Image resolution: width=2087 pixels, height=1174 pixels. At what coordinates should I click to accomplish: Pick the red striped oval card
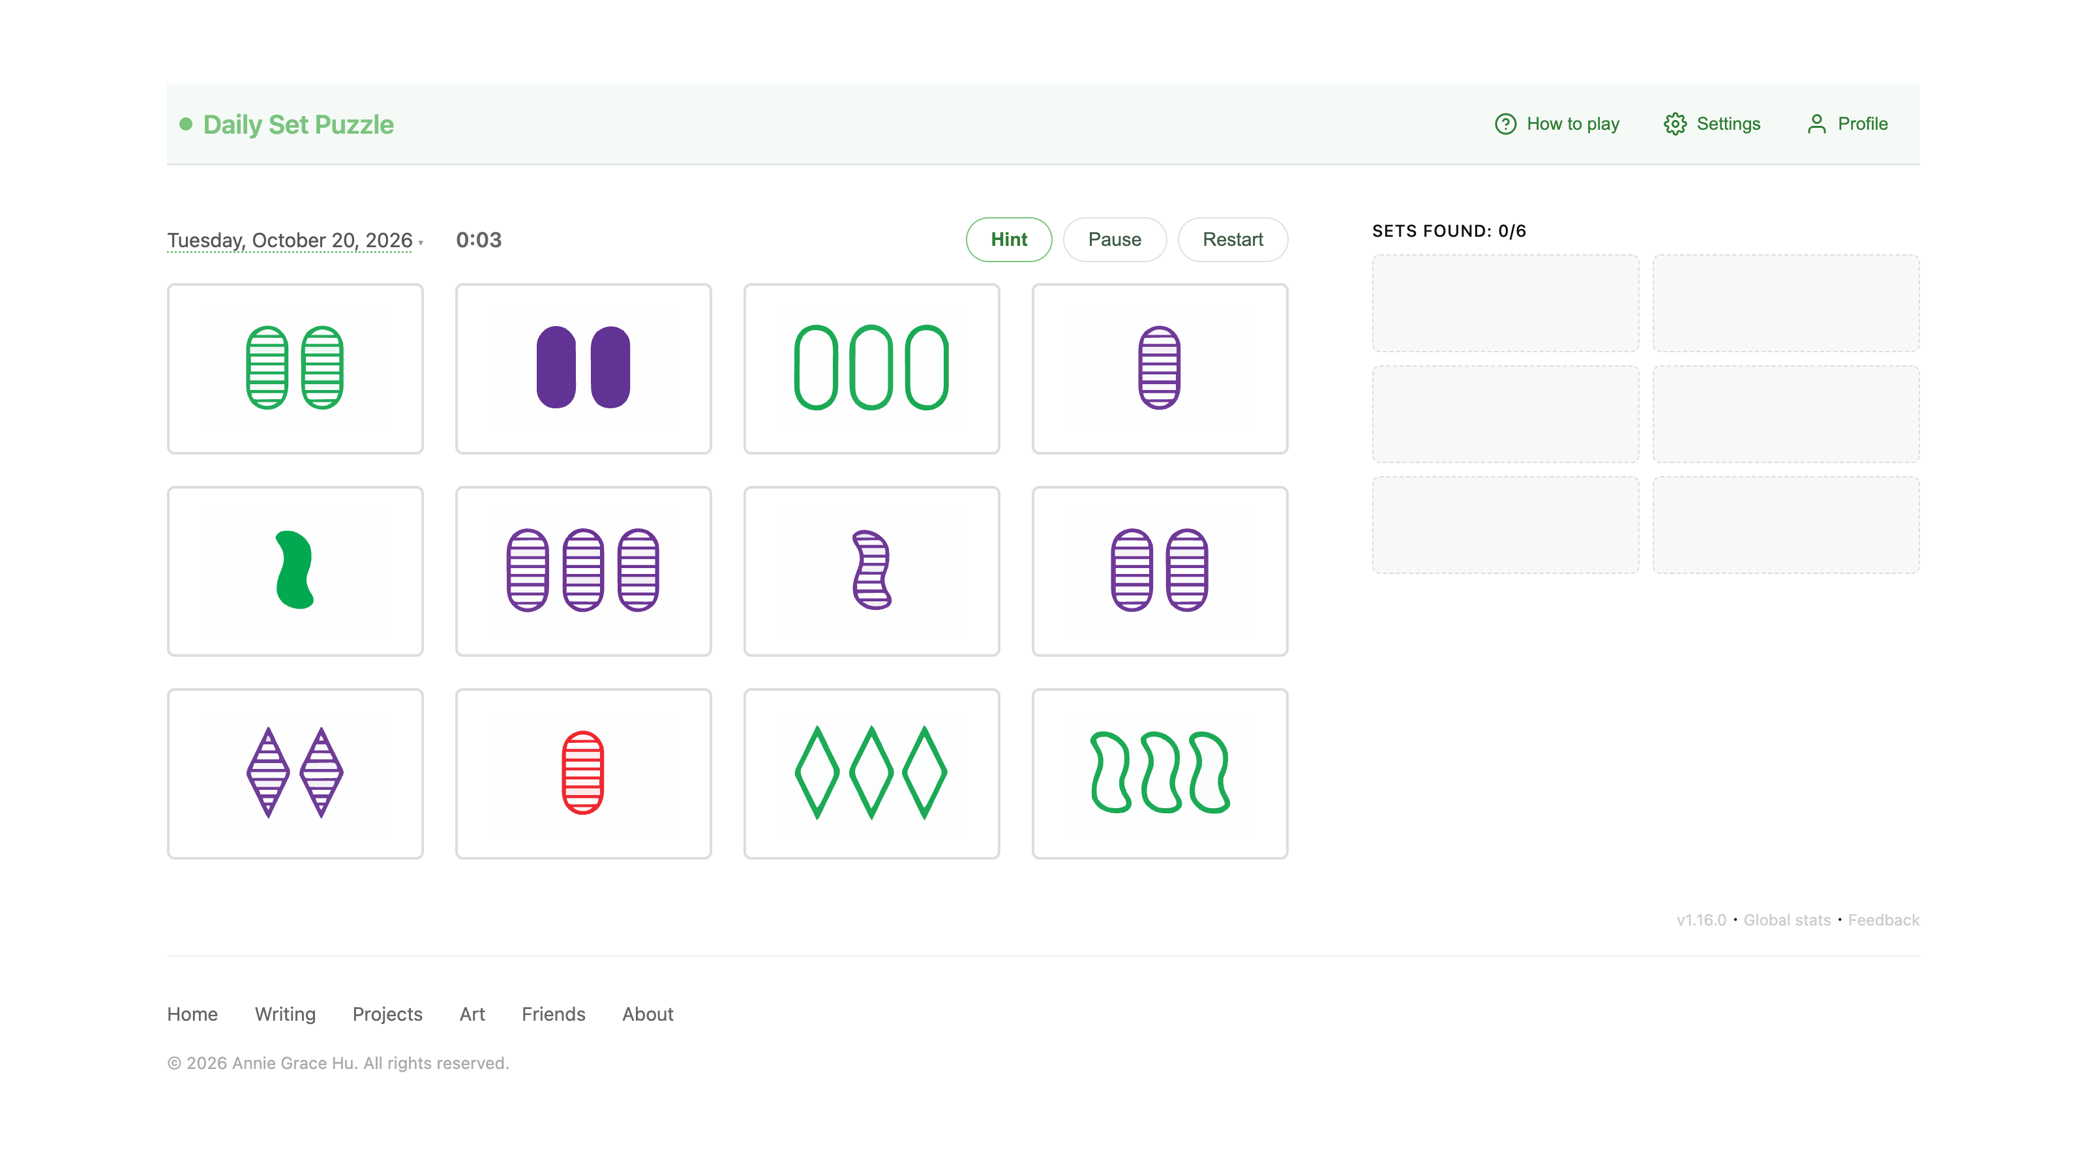click(x=583, y=773)
